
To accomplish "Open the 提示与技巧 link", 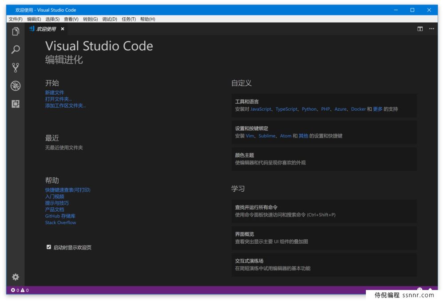I will click(57, 203).
